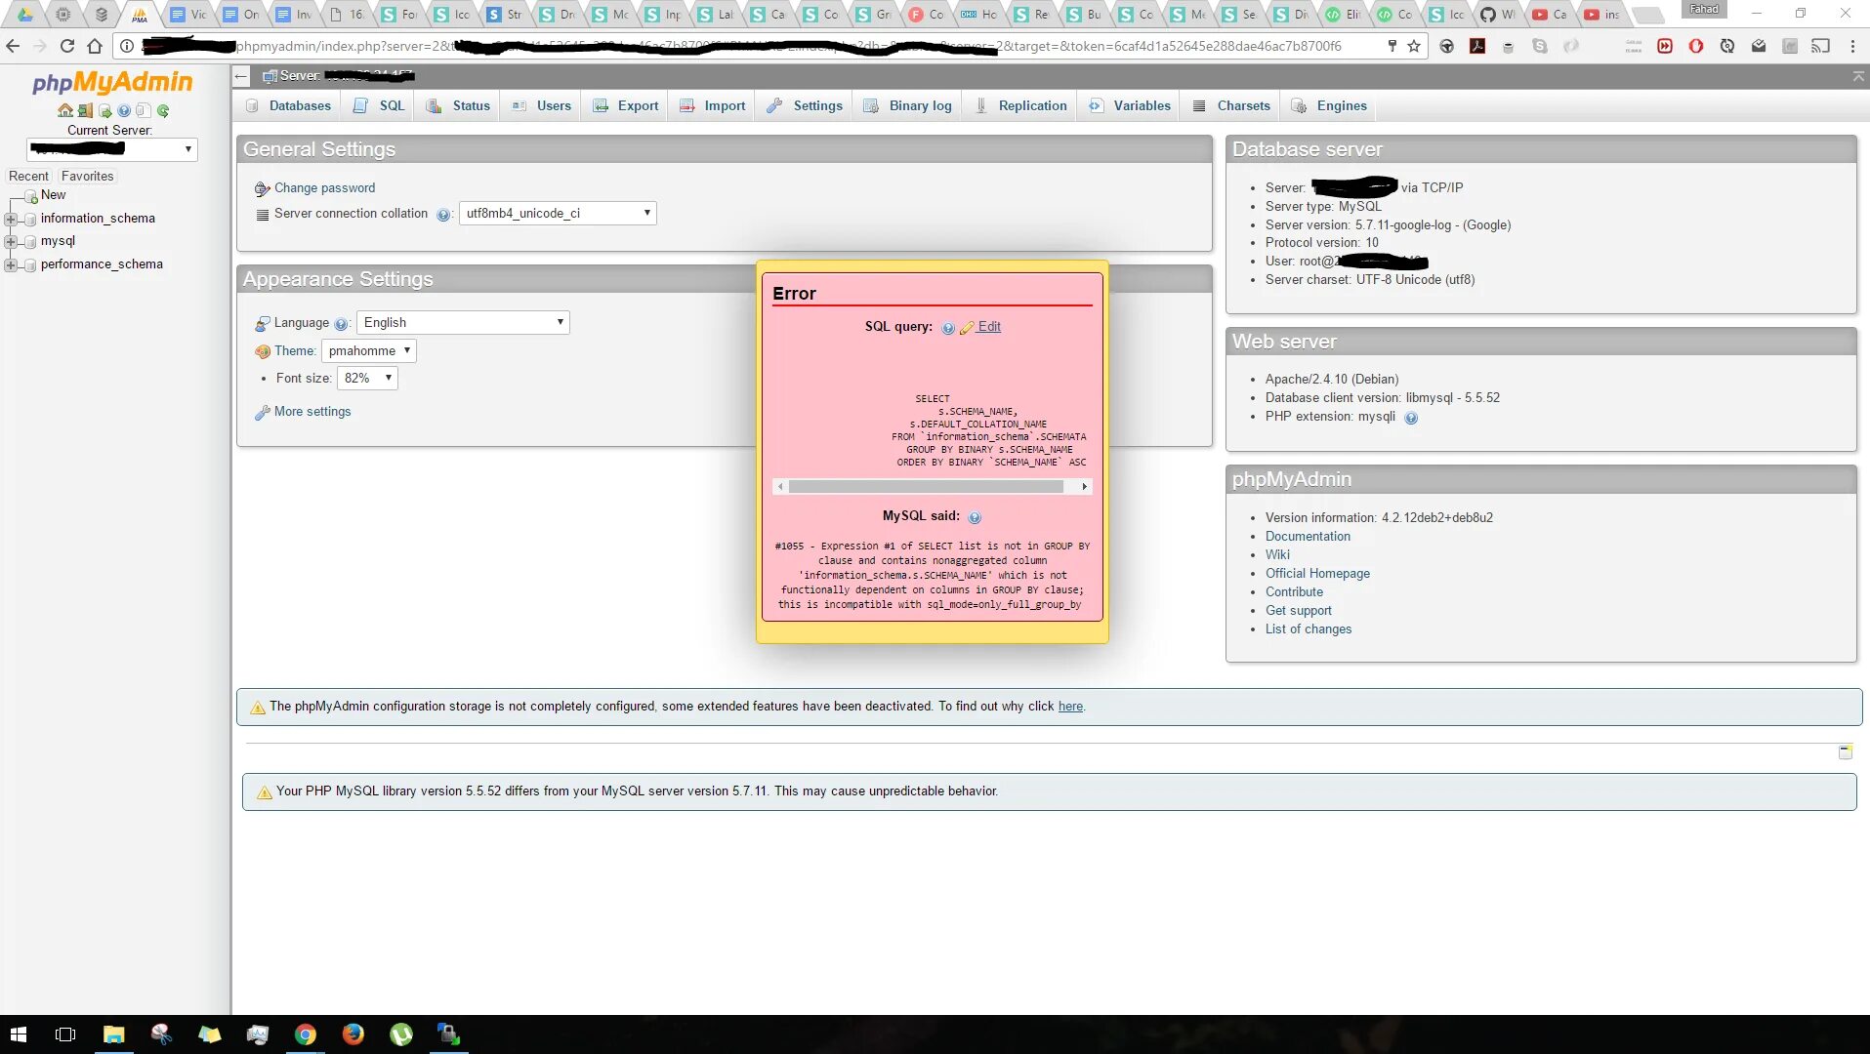
Task: Open the Variables tab
Action: pos(1130,105)
